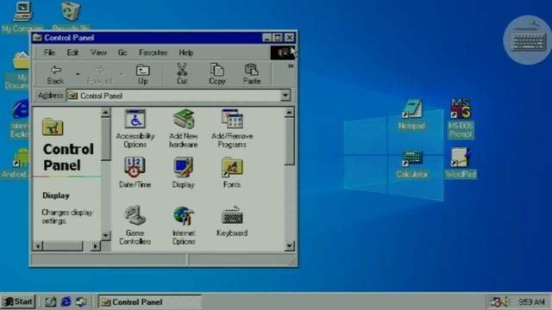
Task: Click the system tray icons
Action: point(499,301)
